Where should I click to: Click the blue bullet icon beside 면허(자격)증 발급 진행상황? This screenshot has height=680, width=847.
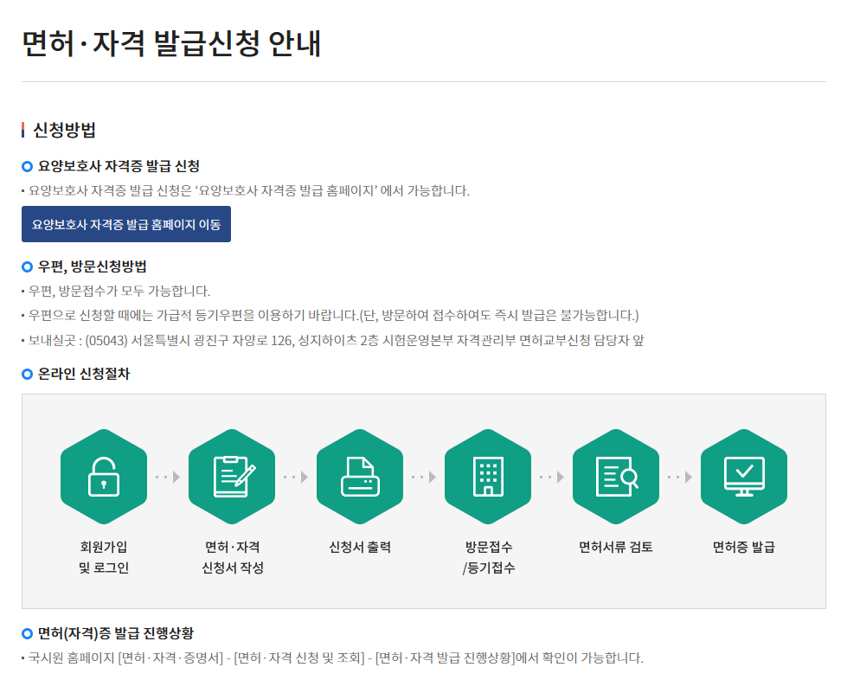click(27, 633)
